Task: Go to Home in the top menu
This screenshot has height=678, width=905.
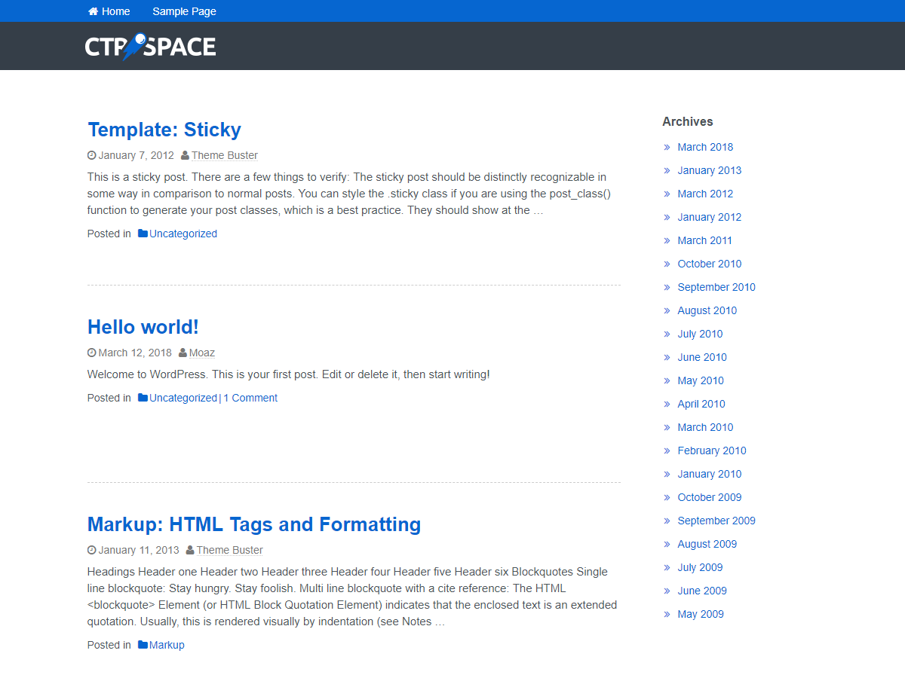Action: (115, 11)
